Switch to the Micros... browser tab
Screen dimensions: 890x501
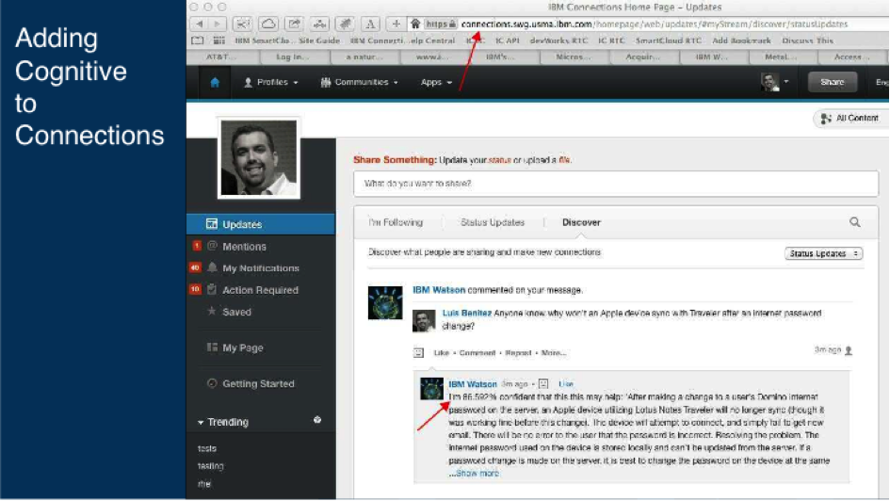pyautogui.click(x=575, y=57)
